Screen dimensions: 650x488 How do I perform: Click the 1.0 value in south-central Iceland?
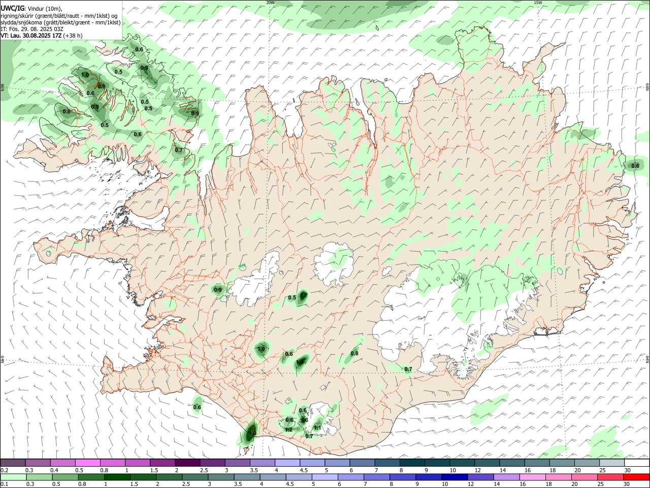[x=262, y=349]
